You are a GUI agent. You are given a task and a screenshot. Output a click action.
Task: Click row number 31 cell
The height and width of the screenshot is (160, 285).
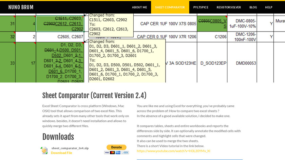[x=7, y=24]
